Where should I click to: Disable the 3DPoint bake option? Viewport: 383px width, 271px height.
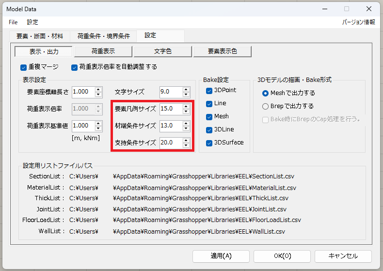209,91
